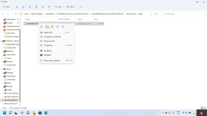207x116 pixels.
Task: Click the Paste icon in the top toolbar
Action: click(30, 7)
